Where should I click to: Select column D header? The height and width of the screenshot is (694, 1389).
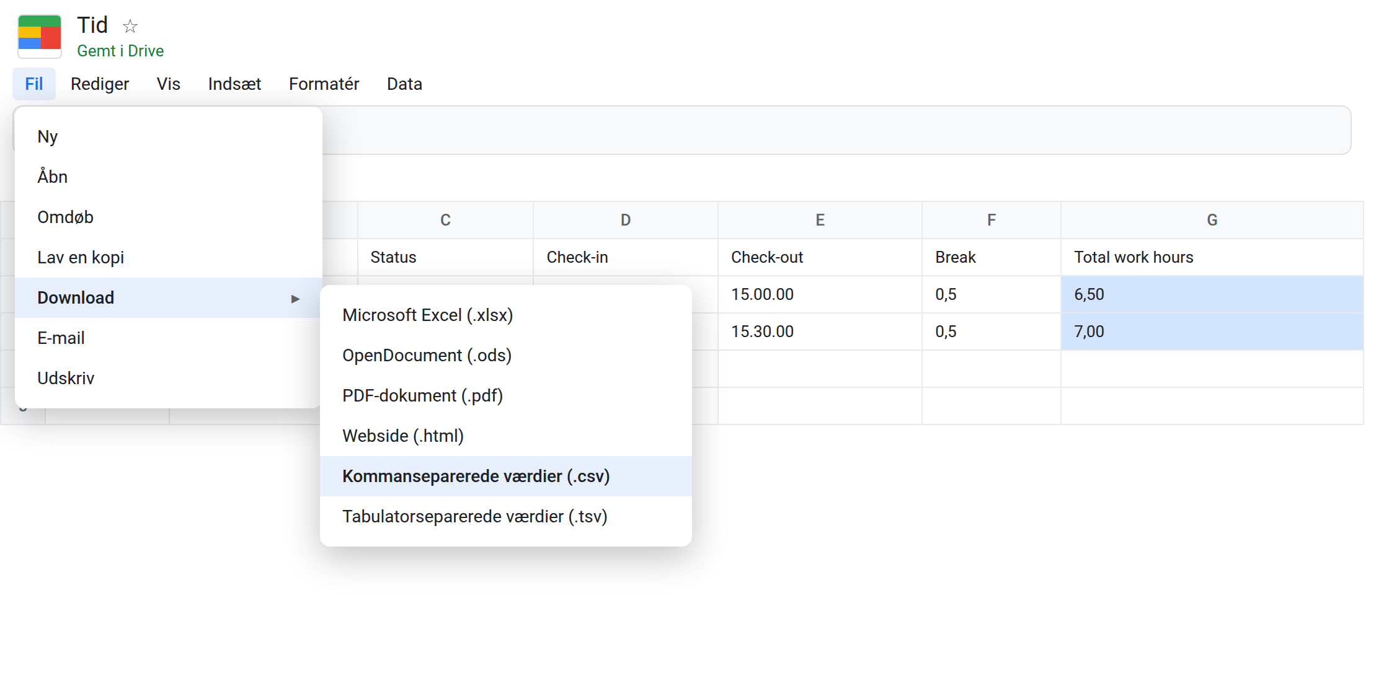click(626, 220)
